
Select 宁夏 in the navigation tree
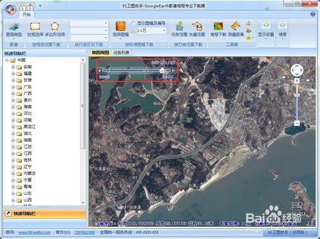(28, 180)
